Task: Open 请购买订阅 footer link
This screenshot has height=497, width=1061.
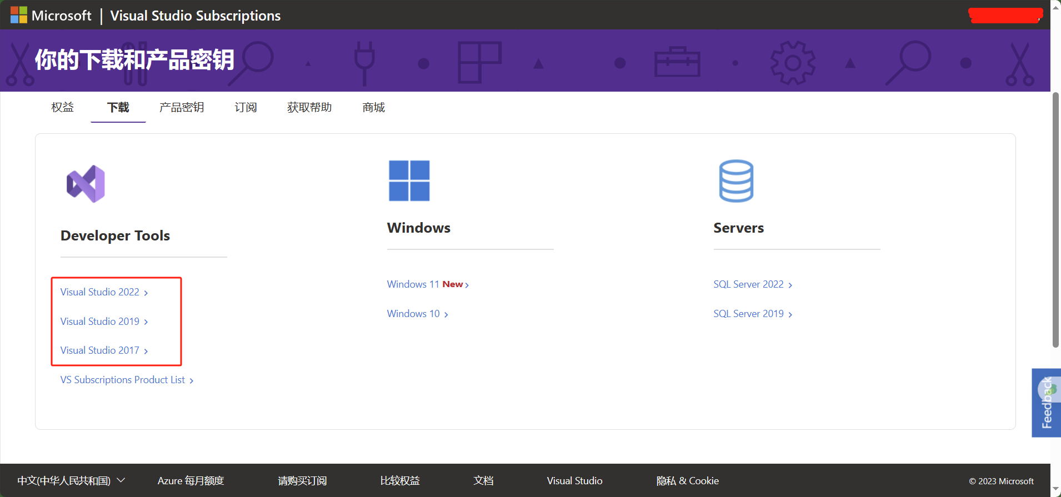Action: [x=302, y=481]
